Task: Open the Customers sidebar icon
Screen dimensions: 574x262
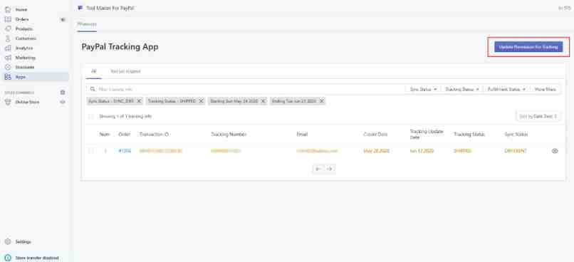Action: [x=8, y=38]
